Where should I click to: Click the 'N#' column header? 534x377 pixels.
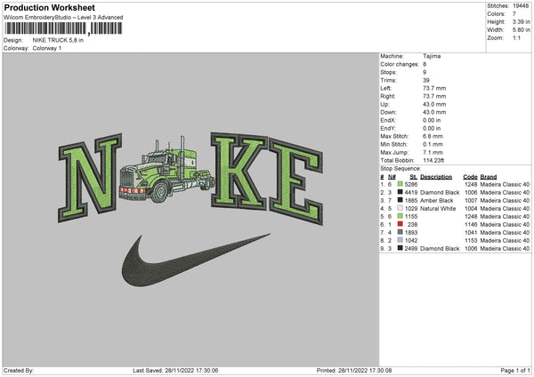tap(392, 177)
